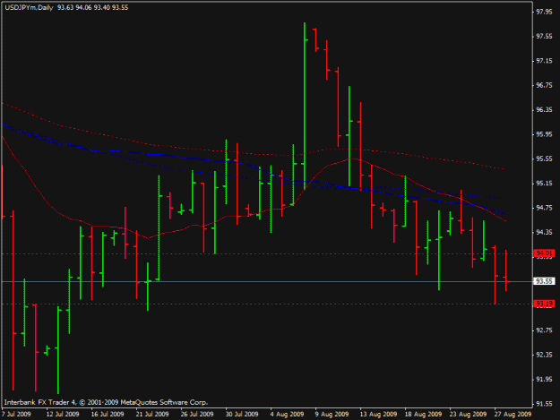Click the 95.55 price axis label
This screenshot has height=420, width=560.
544,159
